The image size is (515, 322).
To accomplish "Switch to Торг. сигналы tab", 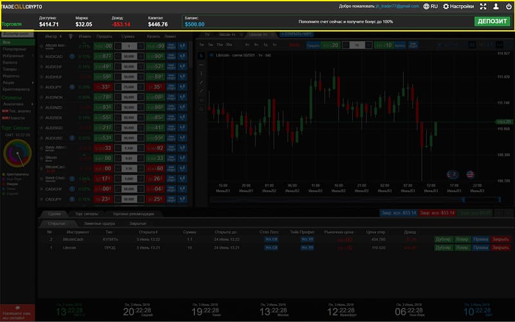I will (x=86, y=214).
